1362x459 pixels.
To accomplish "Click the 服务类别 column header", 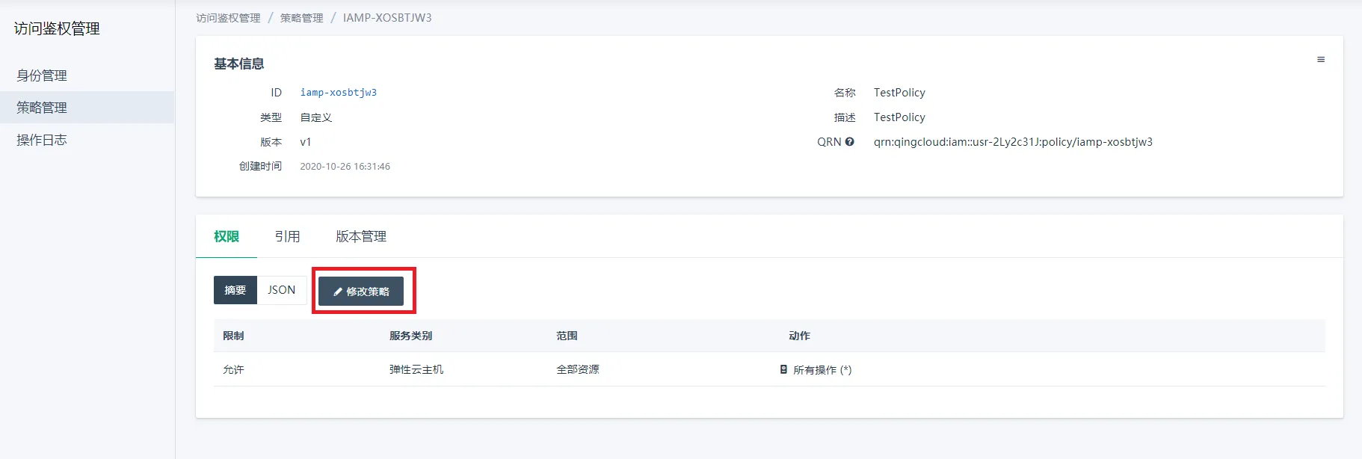I will coord(410,336).
